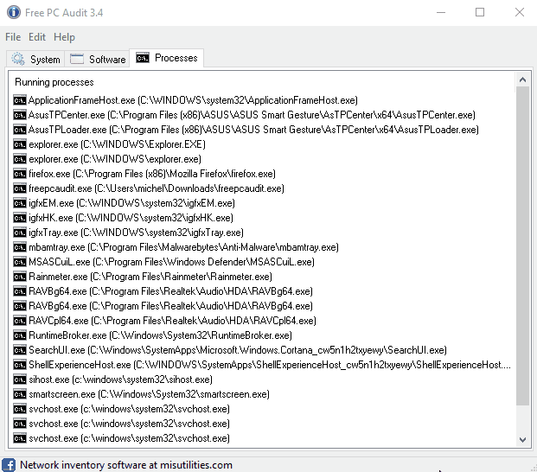Screen dimensions: 537x472
Task: Open misutilities.com network inventory link
Action: pos(126,465)
